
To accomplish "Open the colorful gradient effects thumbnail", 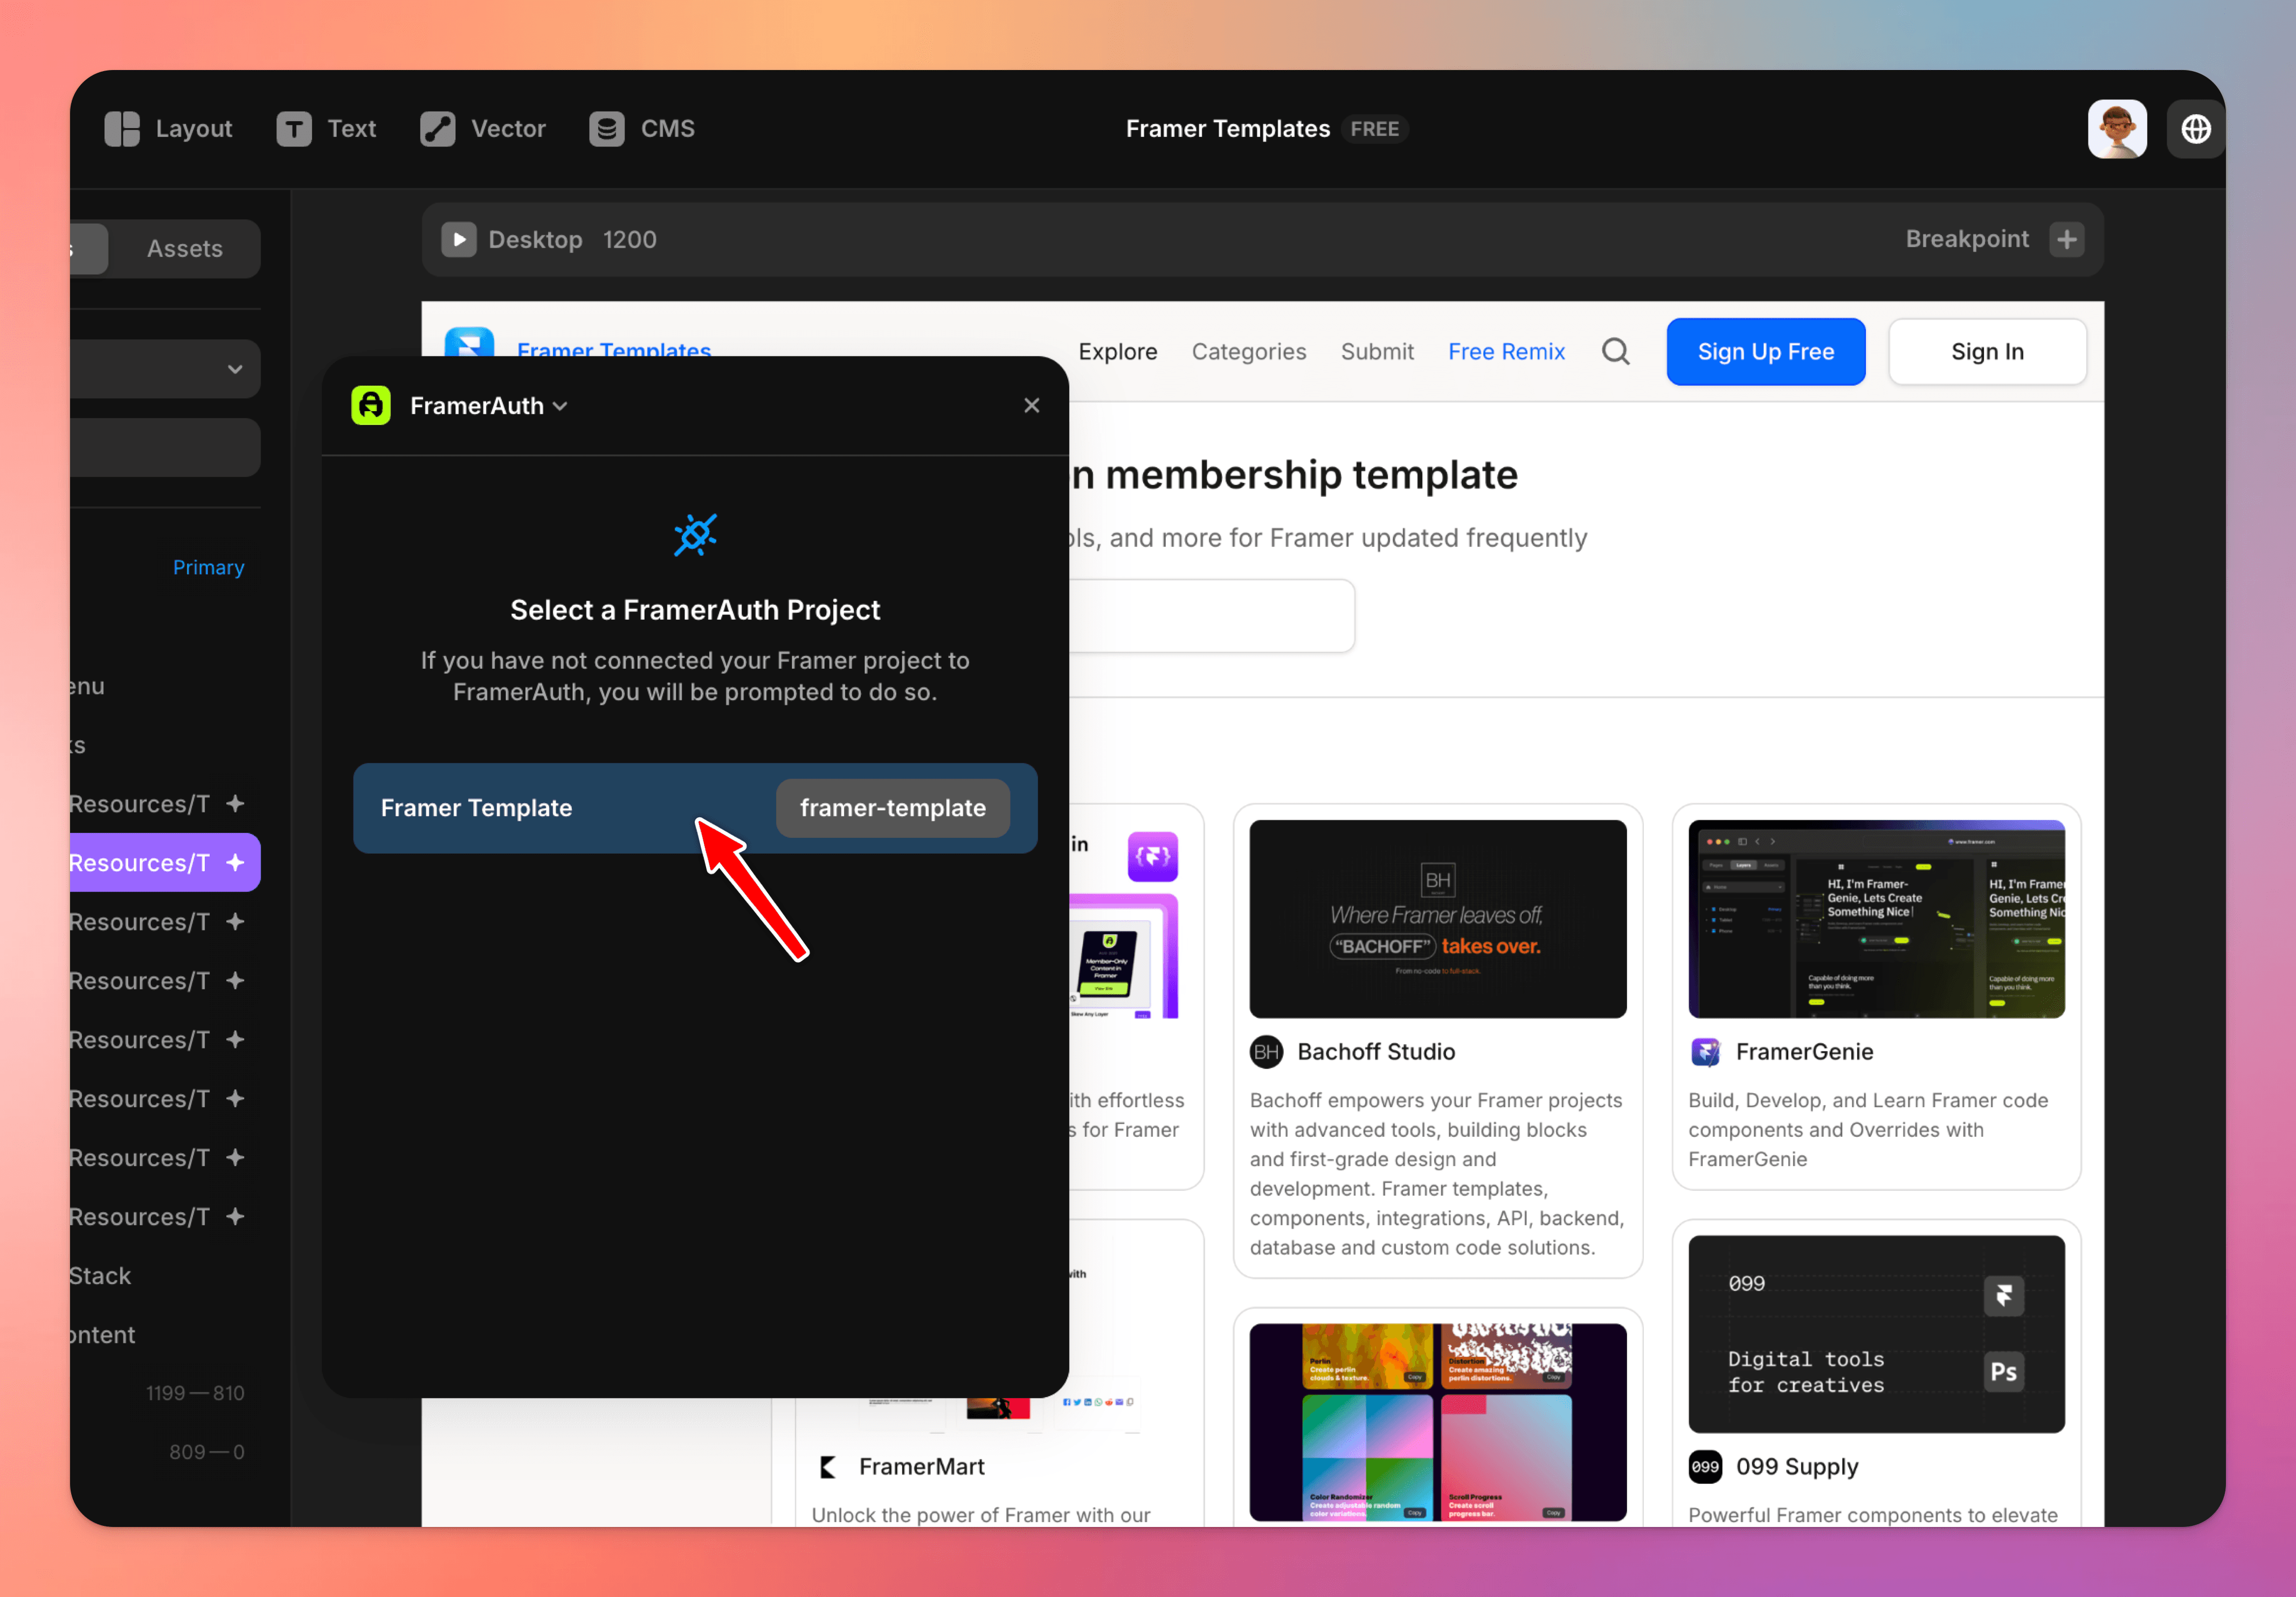I will tap(1438, 1422).
